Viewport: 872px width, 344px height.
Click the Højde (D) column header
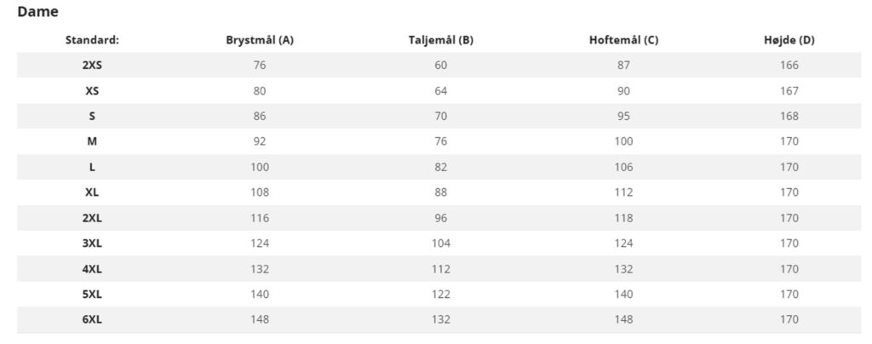[x=789, y=40]
